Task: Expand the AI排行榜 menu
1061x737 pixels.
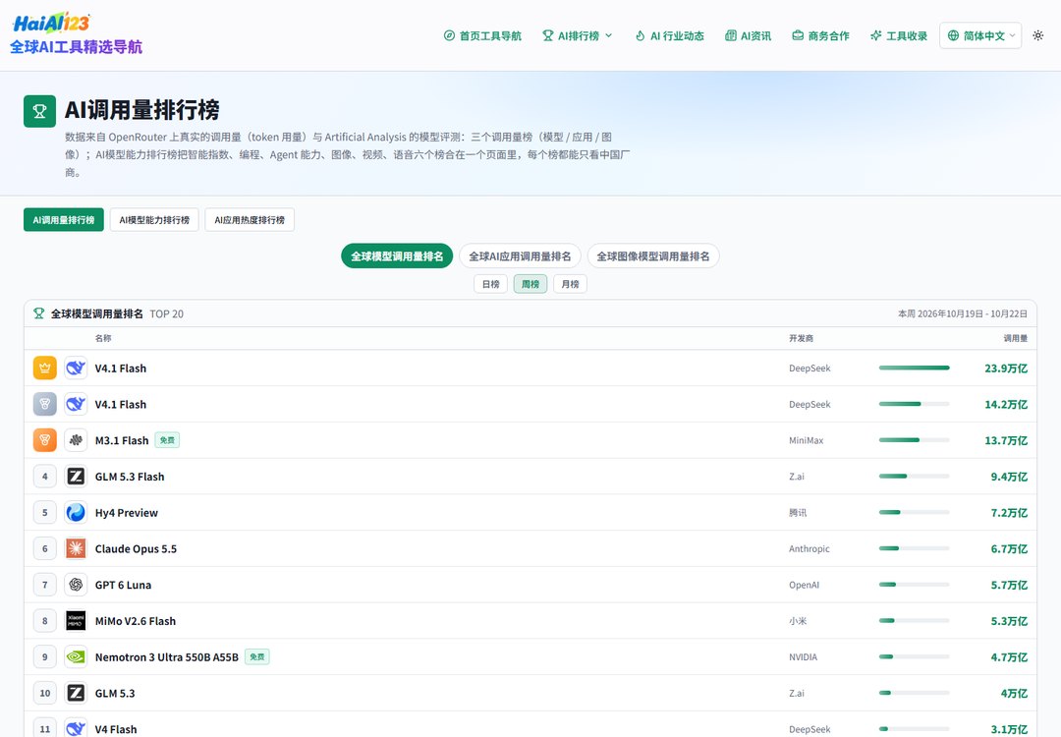Action: (578, 35)
